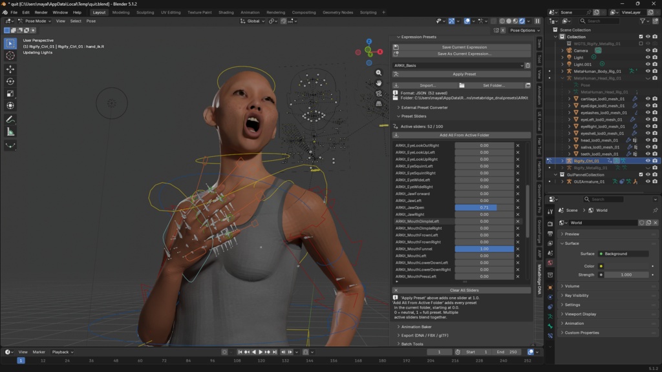Open the Global transform orientation dropdown
The width and height of the screenshot is (662, 372).
click(x=253, y=21)
